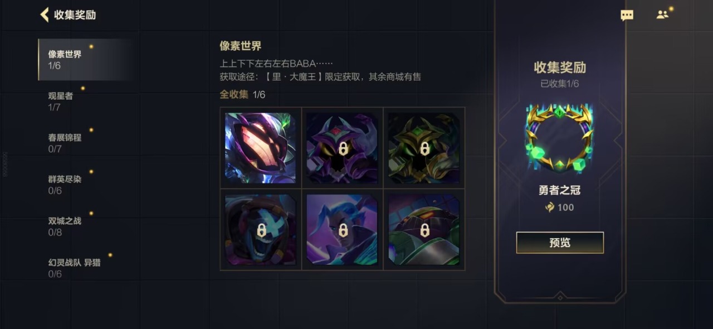Click the 全收集 1/6 progress label
This screenshot has width=713, height=329.
click(242, 95)
